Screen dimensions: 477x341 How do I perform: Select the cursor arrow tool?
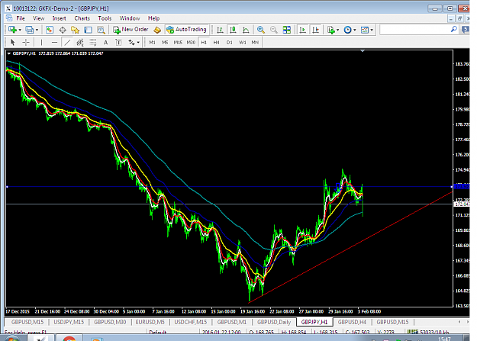tap(12, 42)
